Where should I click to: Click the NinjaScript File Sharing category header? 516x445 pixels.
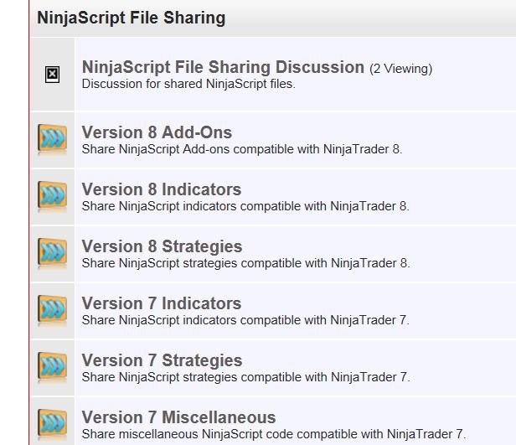click(132, 18)
